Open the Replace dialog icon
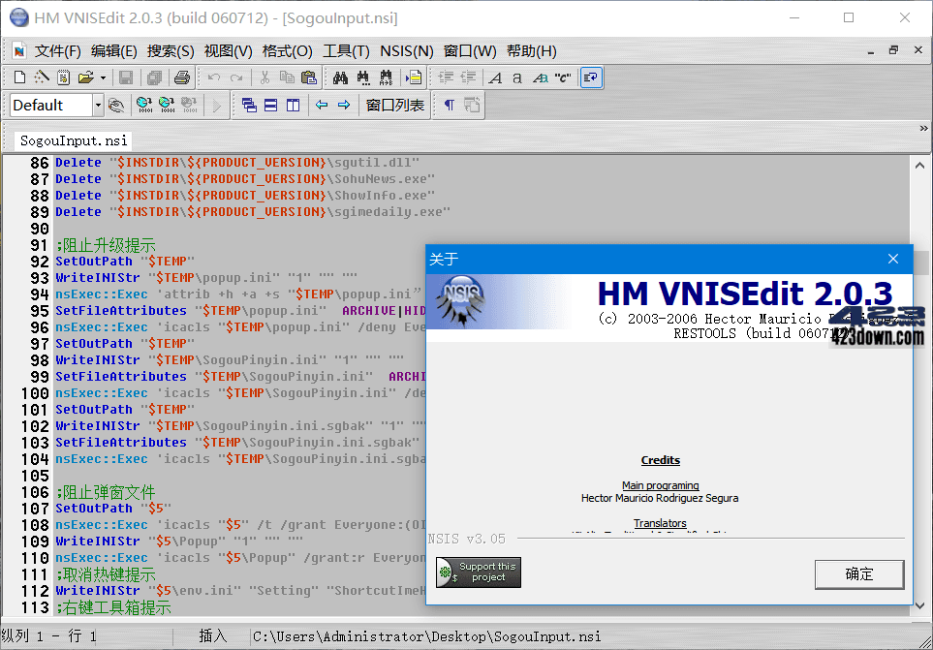This screenshot has width=933, height=650. [x=385, y=77]
